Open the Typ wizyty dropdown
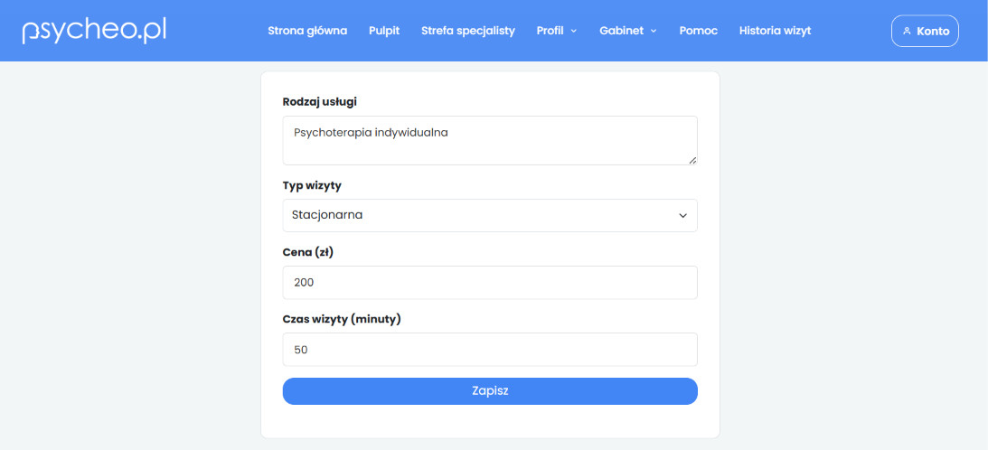 490,216
